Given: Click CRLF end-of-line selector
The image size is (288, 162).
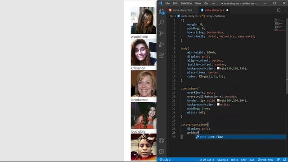Looking at the screenshot, I should coord(244,160).
